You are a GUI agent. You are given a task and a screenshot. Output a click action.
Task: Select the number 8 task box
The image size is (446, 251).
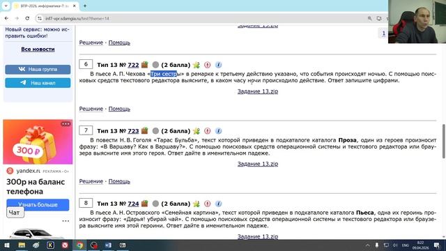(x=86, y=203)
